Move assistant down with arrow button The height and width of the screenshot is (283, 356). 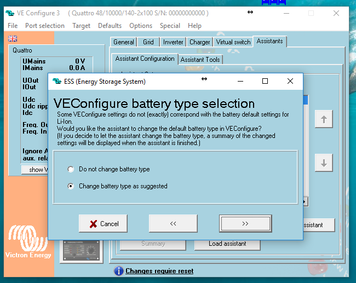(x=324, y=163)
